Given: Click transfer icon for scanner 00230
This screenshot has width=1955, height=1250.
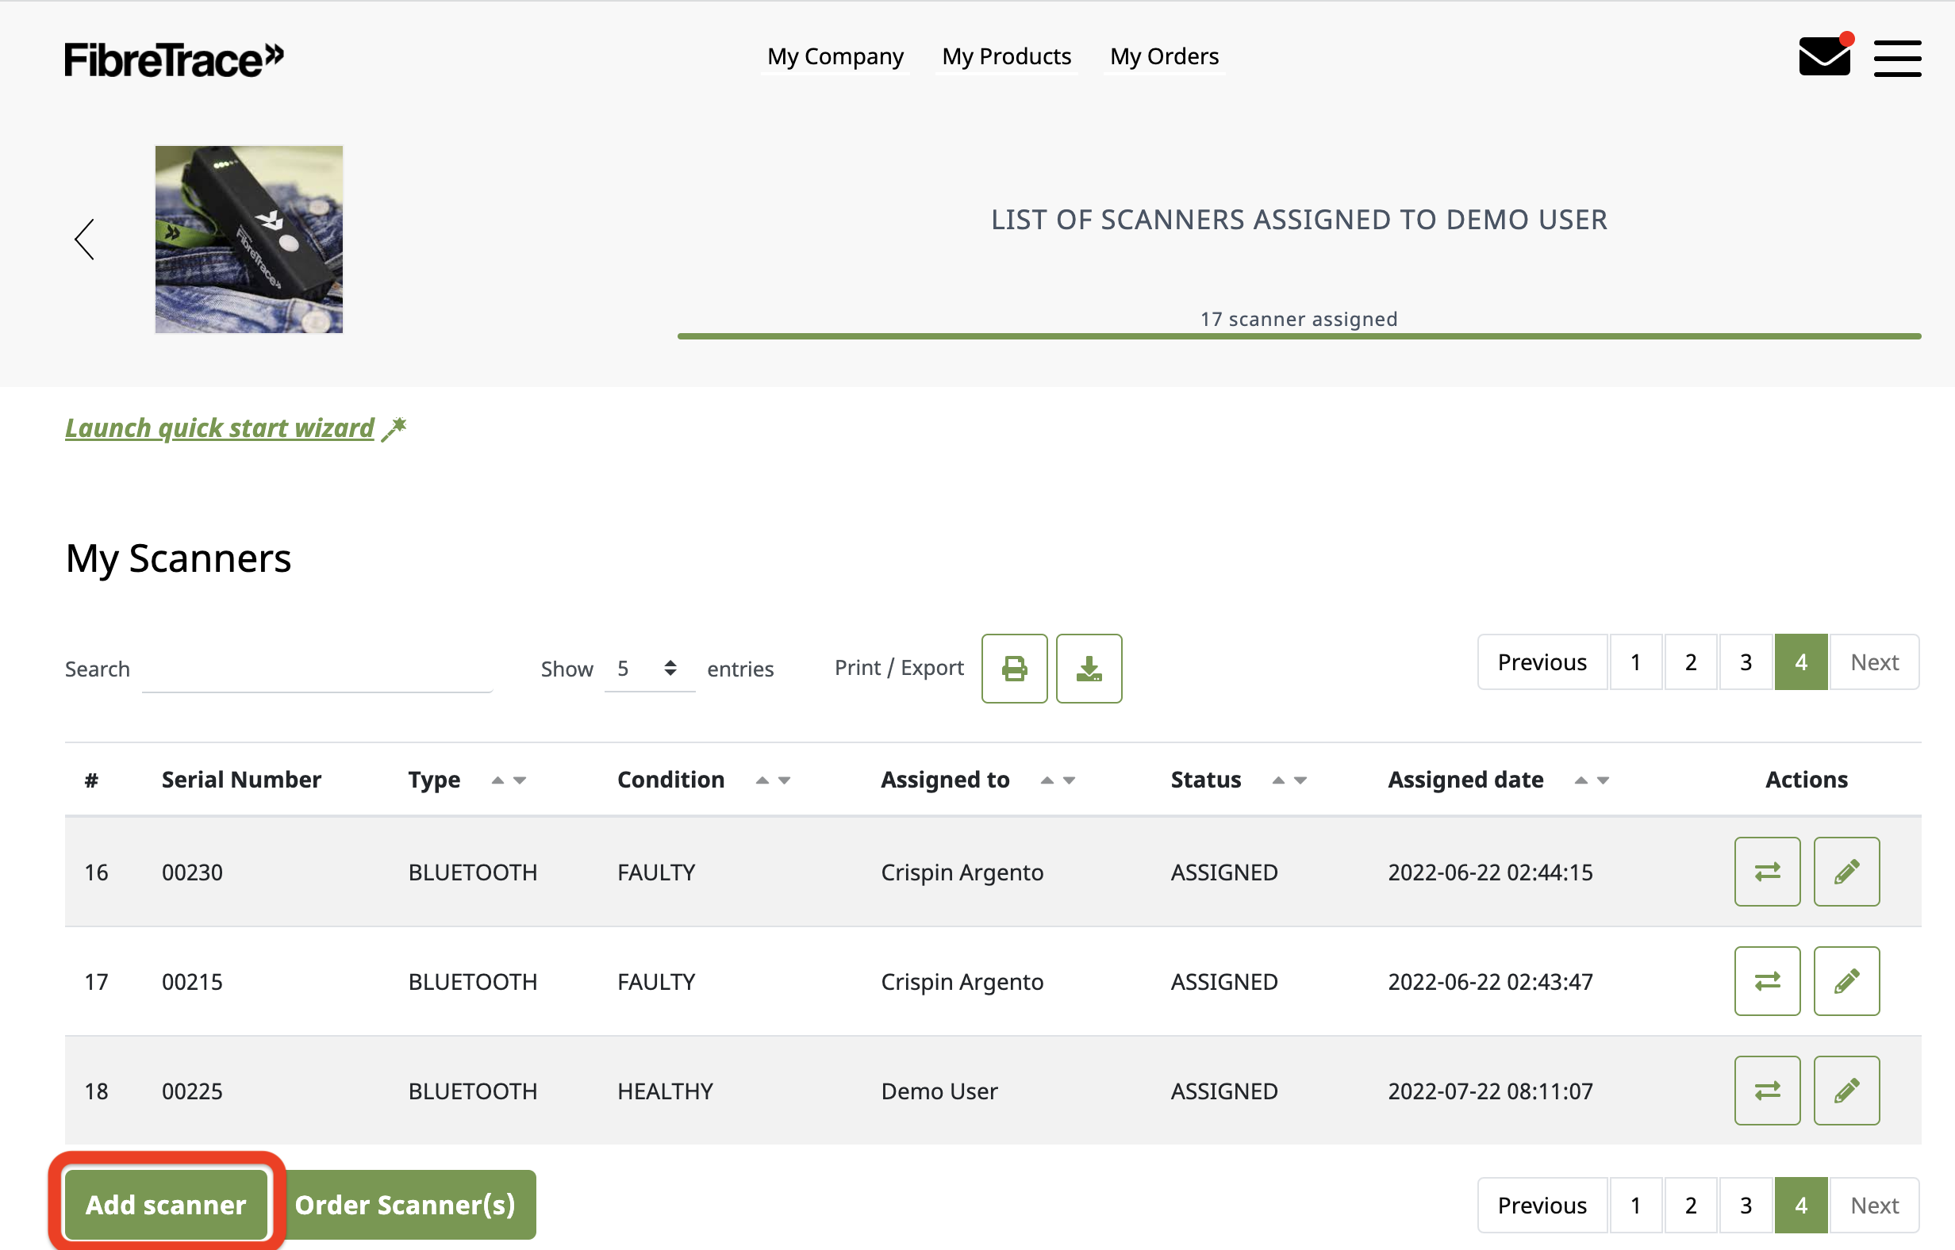Looking at the screenshot, I should 1767,872.
